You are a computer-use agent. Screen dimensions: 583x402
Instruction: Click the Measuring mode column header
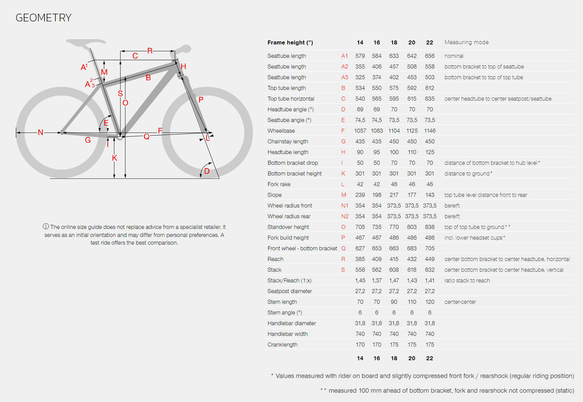pos(466,43)
